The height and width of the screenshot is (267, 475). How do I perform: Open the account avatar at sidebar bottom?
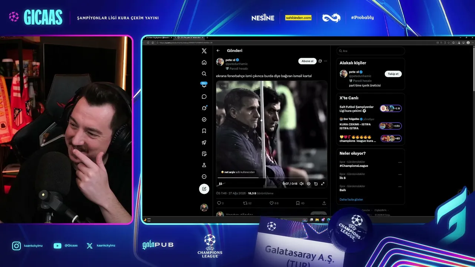click(204, 207)
